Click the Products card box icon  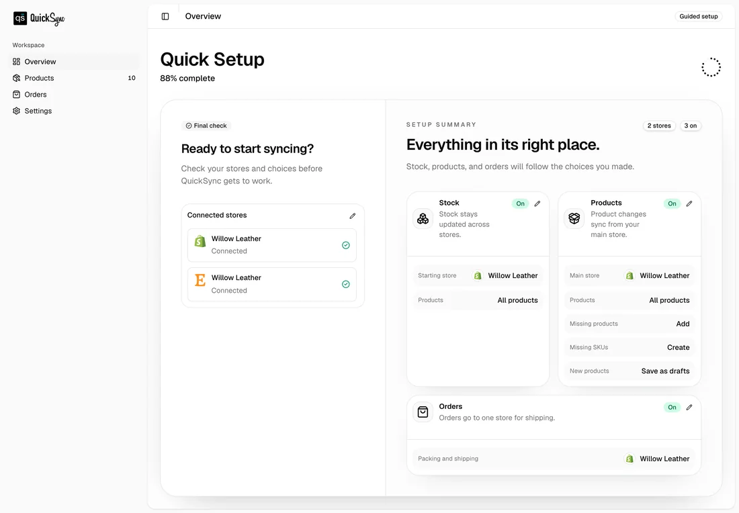pos(574,219)
